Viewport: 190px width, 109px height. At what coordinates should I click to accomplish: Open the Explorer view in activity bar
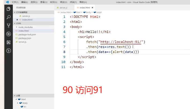(9, 9)
